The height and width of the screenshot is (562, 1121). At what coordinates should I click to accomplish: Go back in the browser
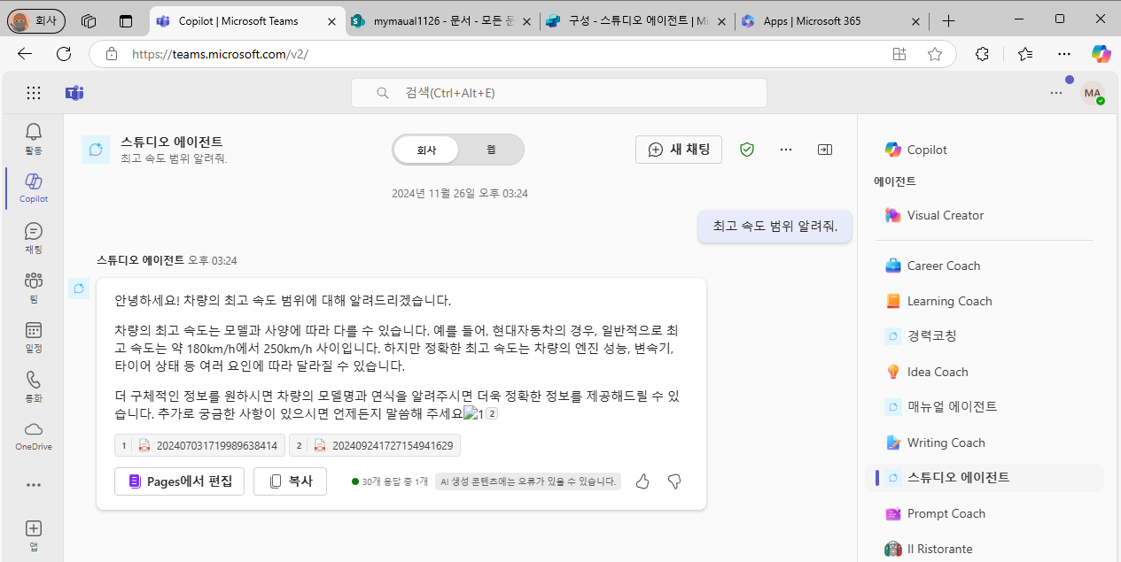pos(25,54)
